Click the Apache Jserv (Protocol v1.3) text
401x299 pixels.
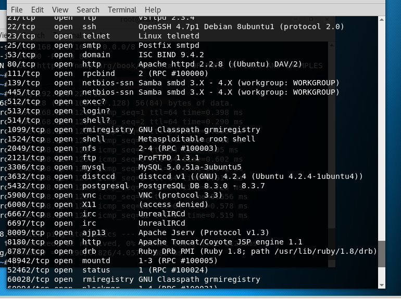(204, 232)
